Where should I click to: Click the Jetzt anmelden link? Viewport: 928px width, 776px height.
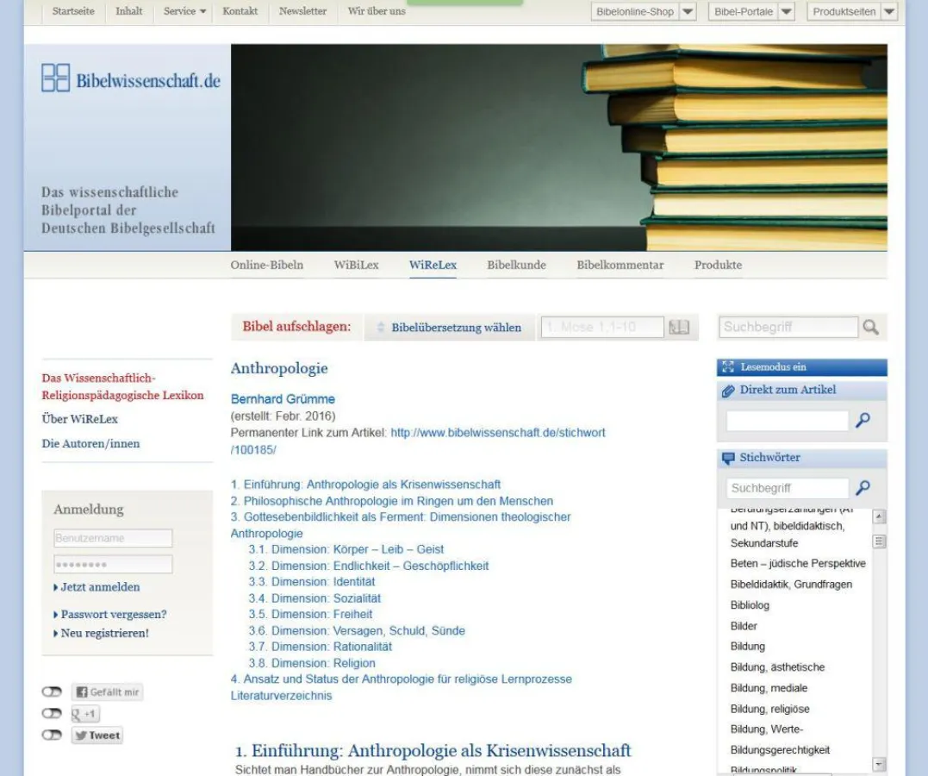click(99, 587)
